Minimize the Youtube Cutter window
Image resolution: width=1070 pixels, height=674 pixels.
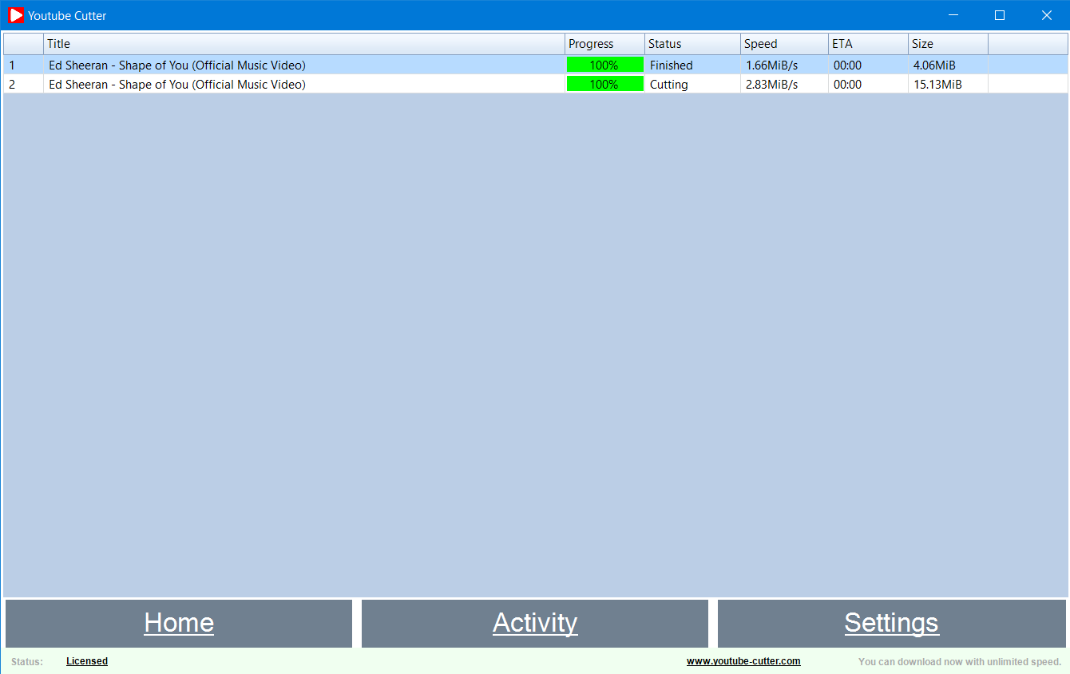(953, 15)
